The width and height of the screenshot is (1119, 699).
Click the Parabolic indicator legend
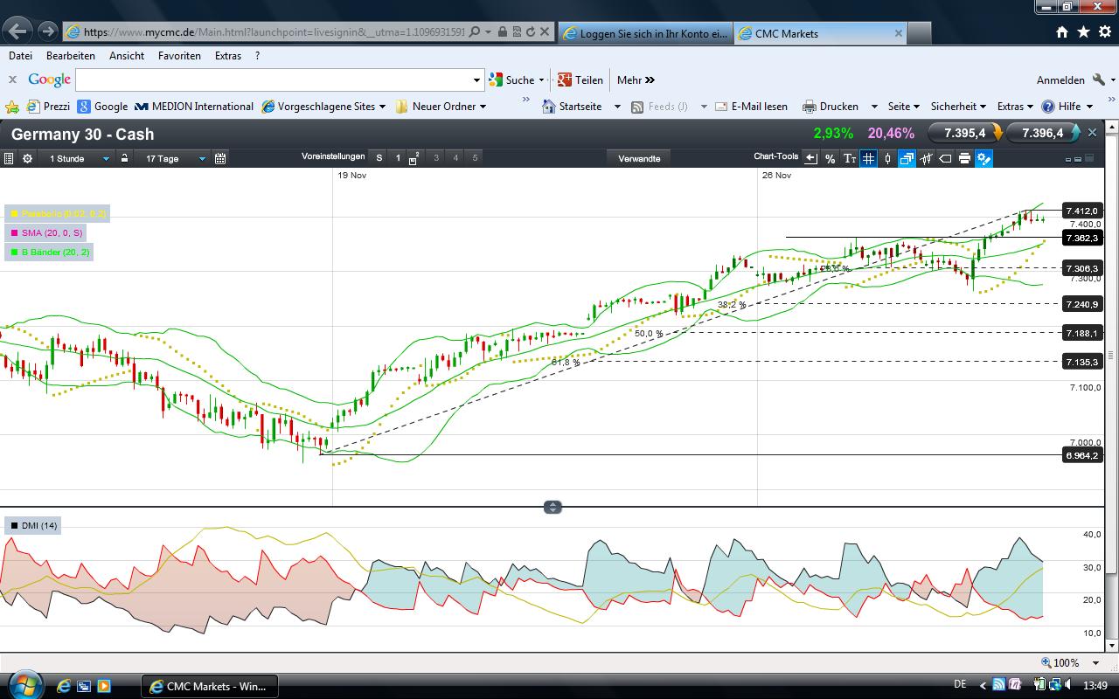[58, 213]
